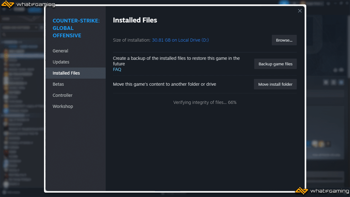Click the Size of installation label
Image resolution: width=350 pixels, height=197 pixels.
point(132,40)
